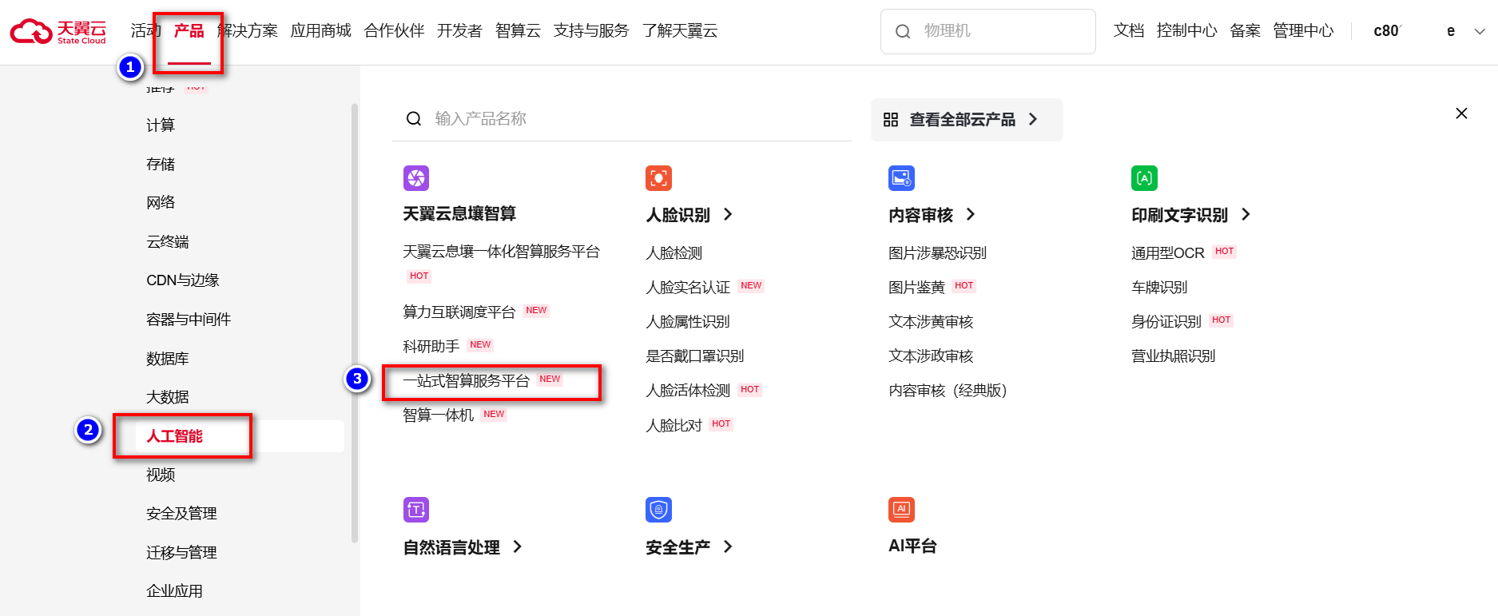Open 天翼云息壤一体化智算服务平台
1498x616 pixels.
(501, 252)
